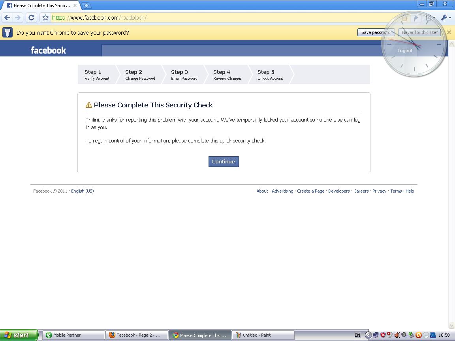Click the 'Facebook © 2011' footer text
455x341 pixels.
[50, 191]
